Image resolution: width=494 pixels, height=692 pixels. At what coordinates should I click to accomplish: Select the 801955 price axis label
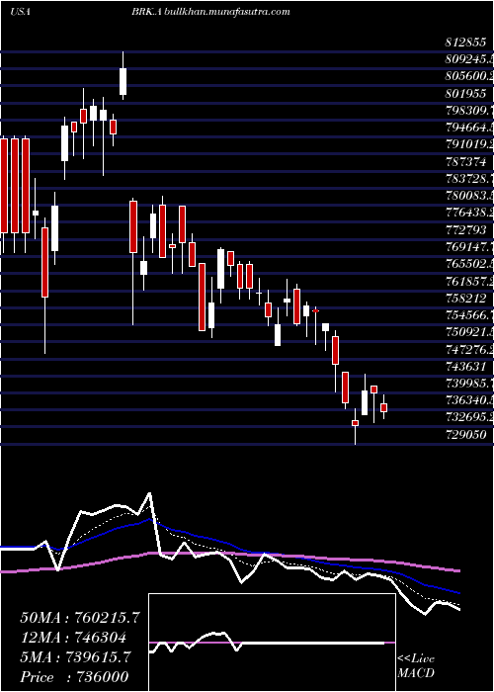point(465,94)
